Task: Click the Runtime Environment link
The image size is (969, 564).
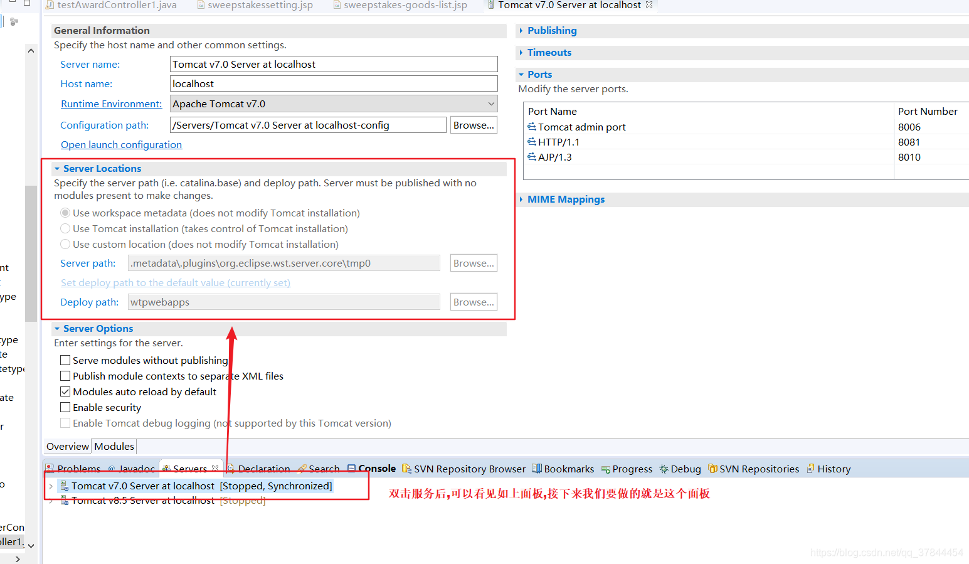Action: pos(111,104)
